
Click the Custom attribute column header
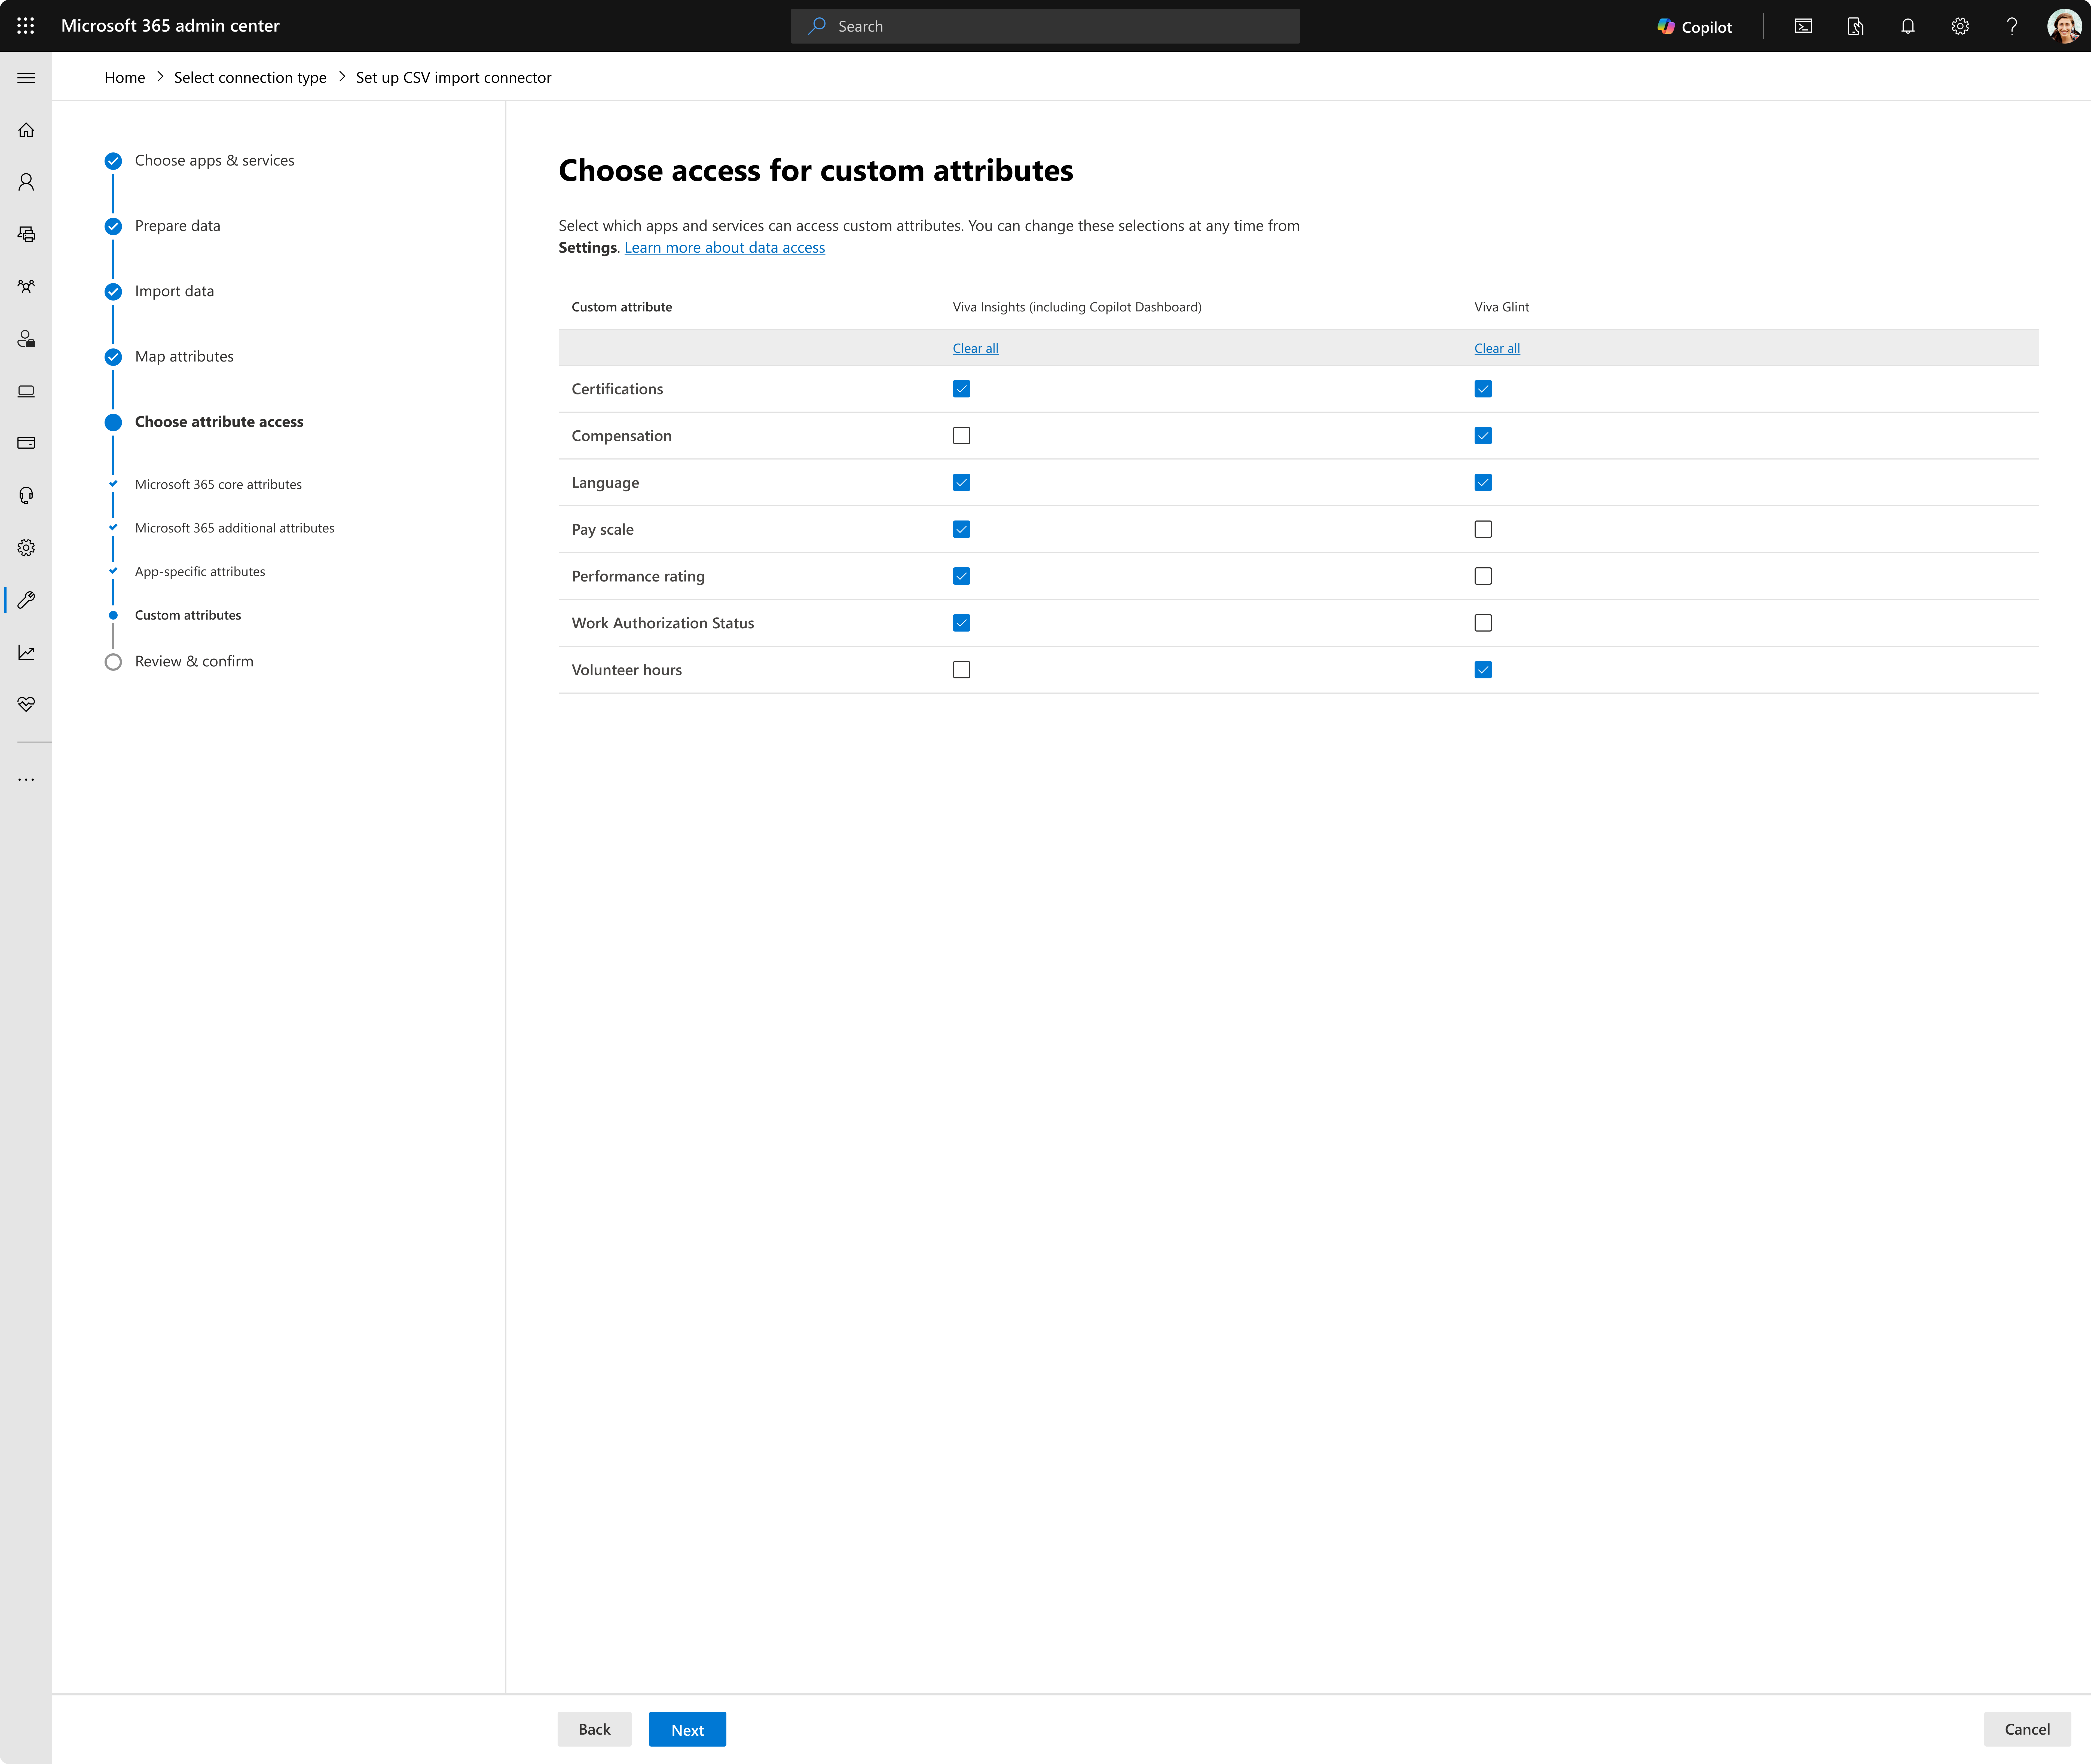point(622,307)
